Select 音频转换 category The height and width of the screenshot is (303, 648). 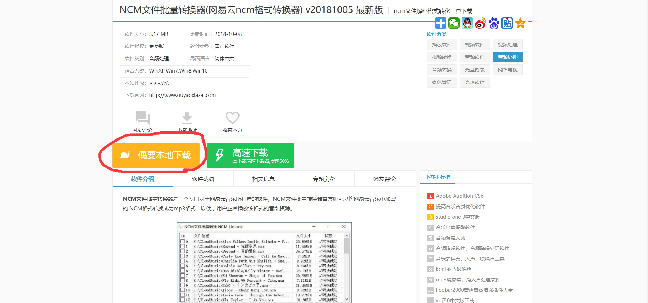pyautogui.click(x=442, y=70)
